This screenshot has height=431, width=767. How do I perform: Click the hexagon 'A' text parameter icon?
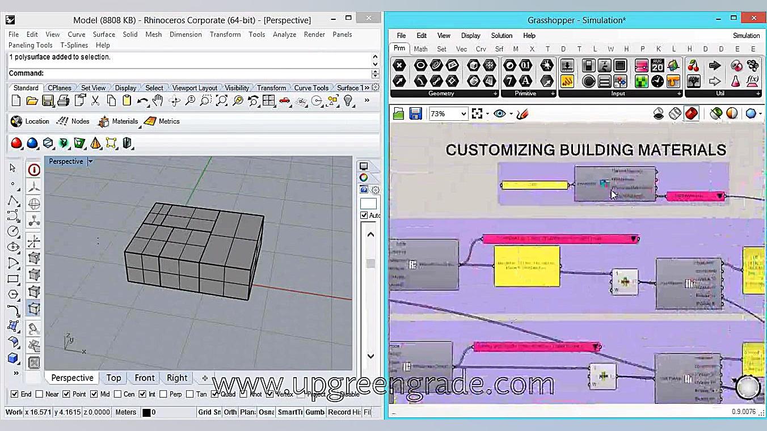tap(526, 81)
